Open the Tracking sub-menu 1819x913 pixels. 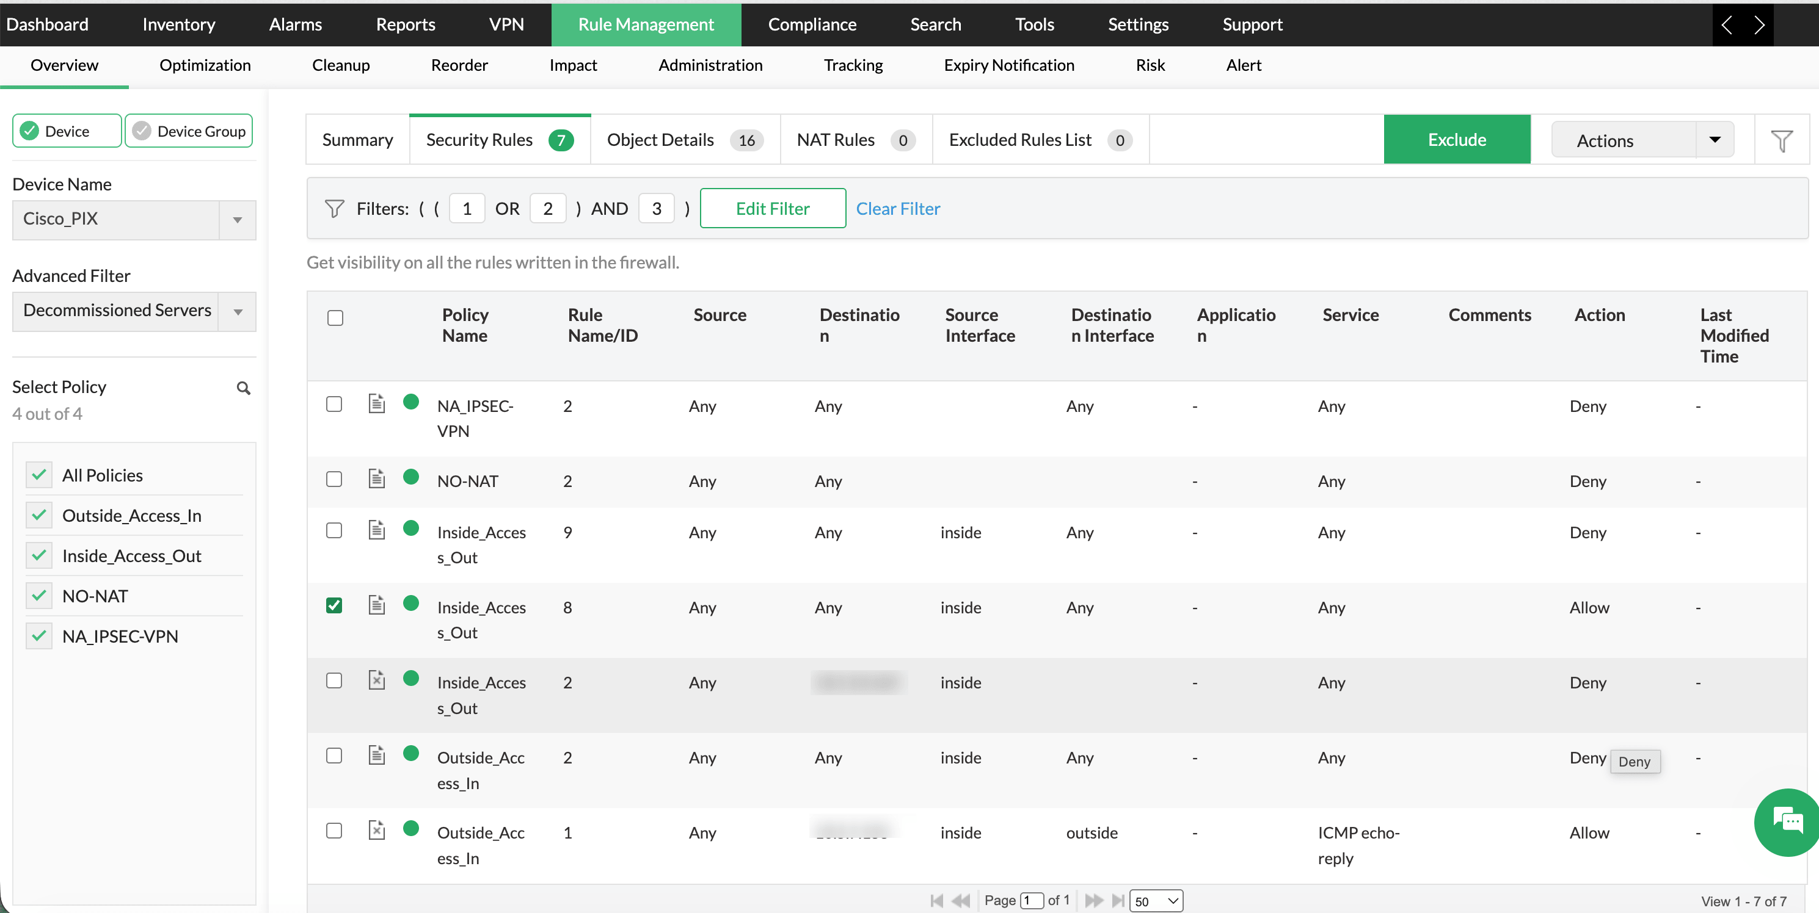click(x=853, y=65)
